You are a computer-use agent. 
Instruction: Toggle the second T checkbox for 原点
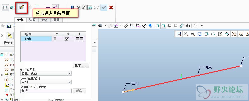[81, 39]
